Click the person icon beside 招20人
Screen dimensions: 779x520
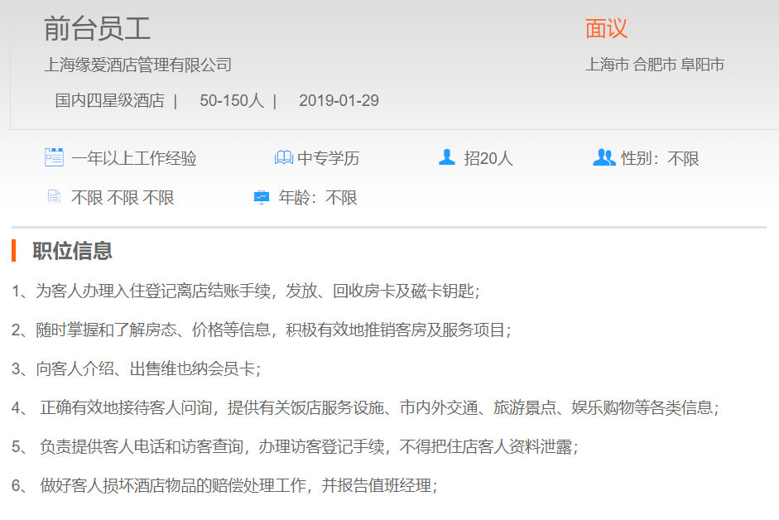pyautogui.click(x=447, y=157)
